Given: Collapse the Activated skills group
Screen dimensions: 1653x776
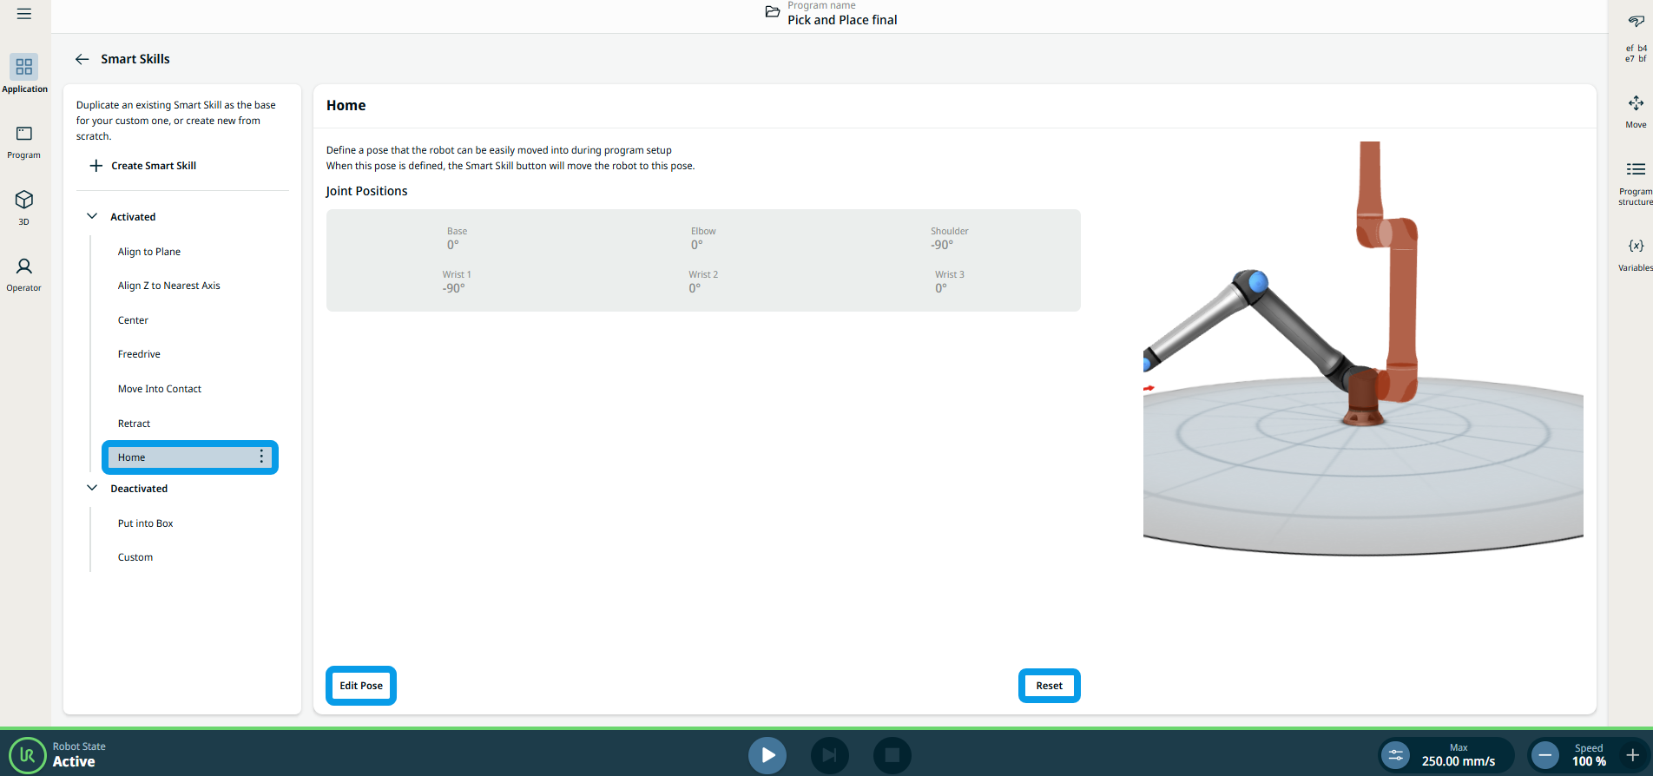Looking at the screenshot, I should point(92,217).
